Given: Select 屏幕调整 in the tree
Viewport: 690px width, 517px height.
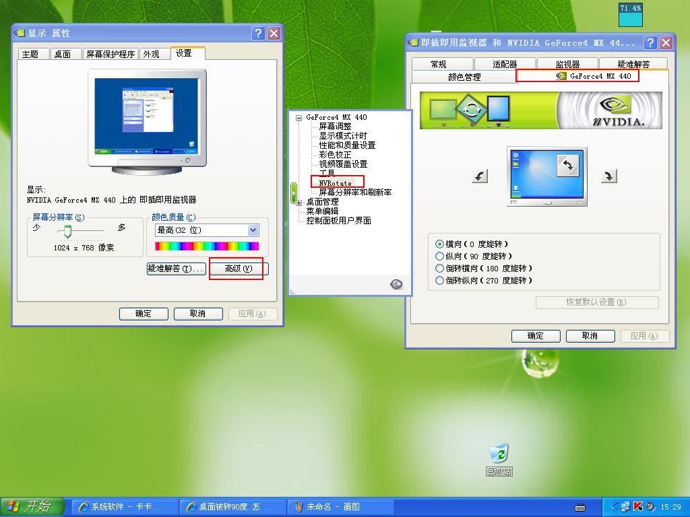Looking at the screenshot, I should click(x=335, y=127).
